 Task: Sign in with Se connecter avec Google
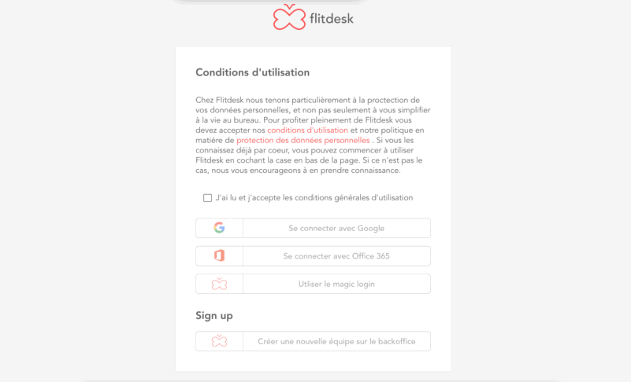(x=313, y=228)
